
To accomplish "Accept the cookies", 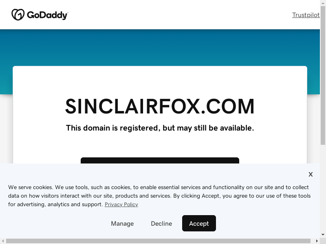I will (199, 223).
